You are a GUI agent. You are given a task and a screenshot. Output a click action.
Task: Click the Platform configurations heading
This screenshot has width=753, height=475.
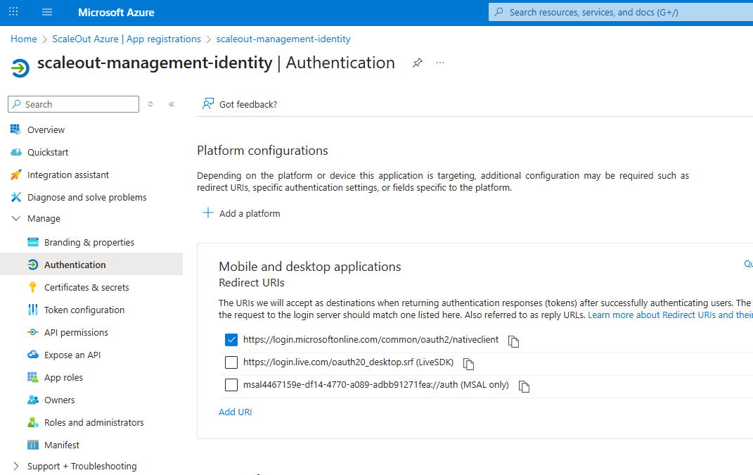[x=262, y=151]
